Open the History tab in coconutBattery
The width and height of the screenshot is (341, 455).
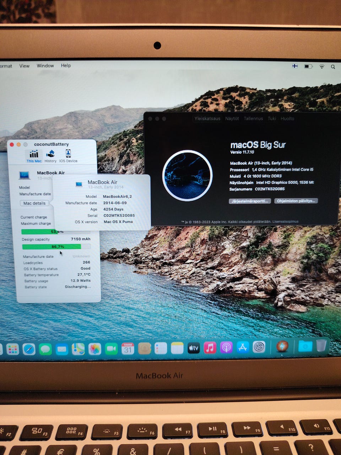tap(50, 156)
